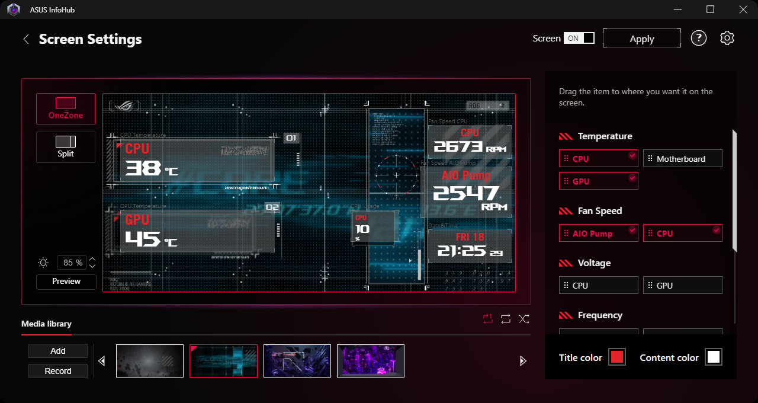Increase brightness with the up arrow
Viewport: 758px width, 403px height.
click(92, 259)
